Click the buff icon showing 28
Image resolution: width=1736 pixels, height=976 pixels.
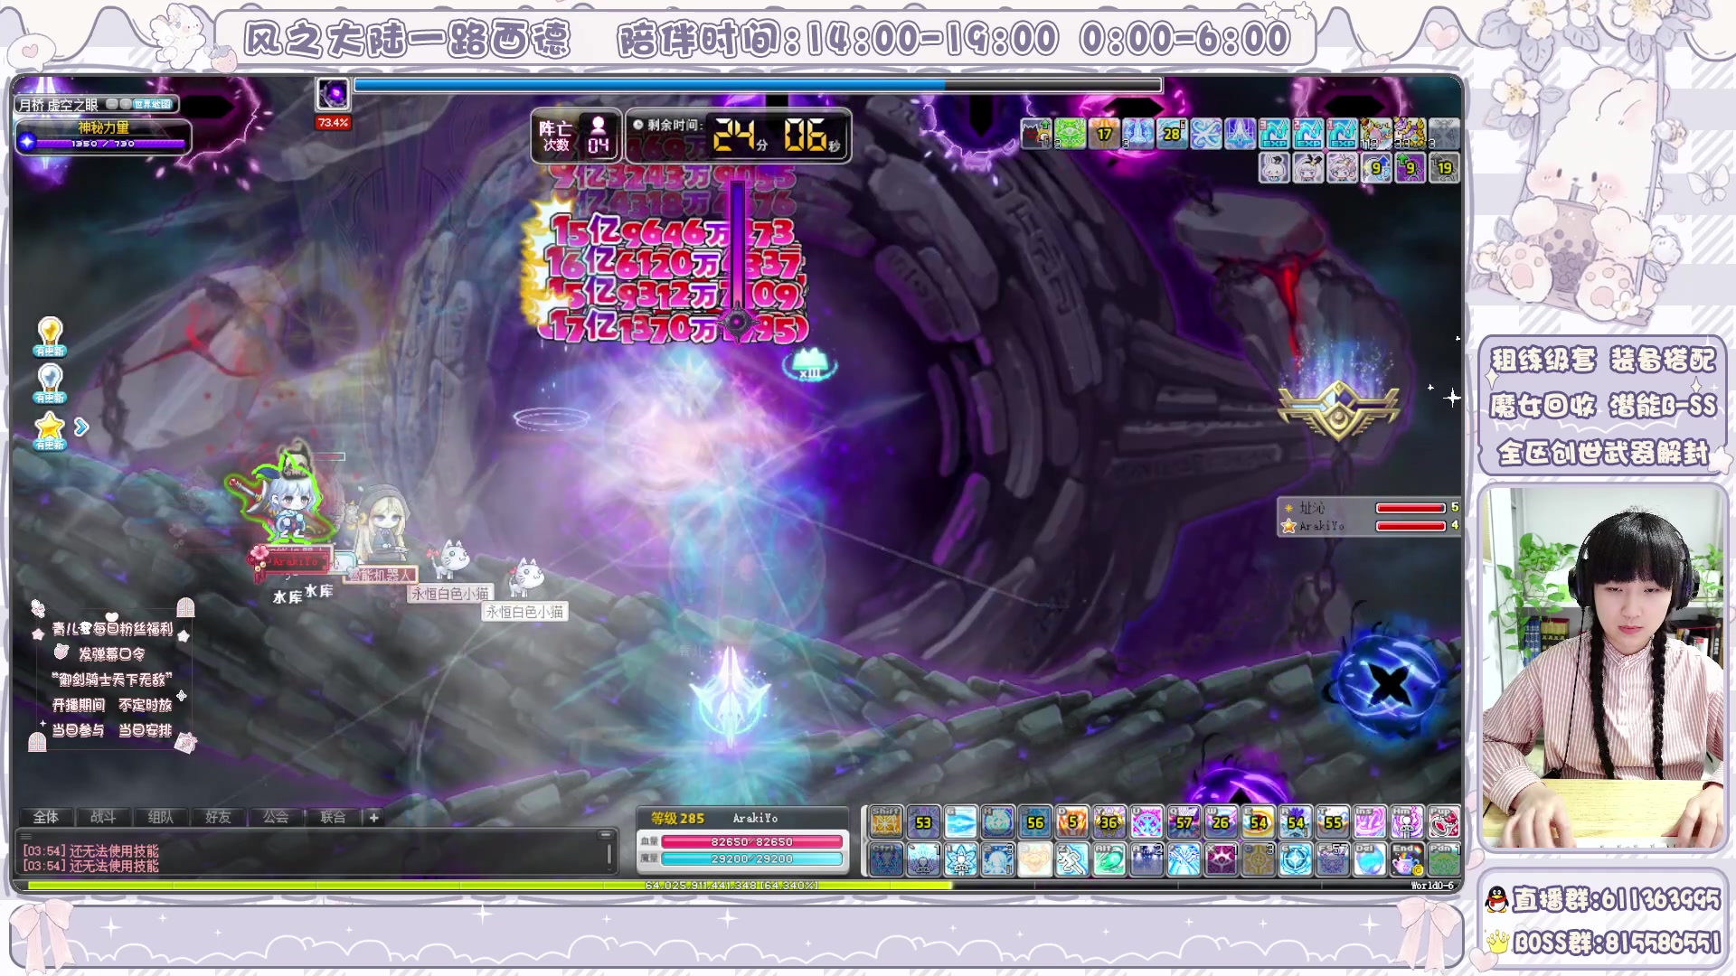point(1173,134)
